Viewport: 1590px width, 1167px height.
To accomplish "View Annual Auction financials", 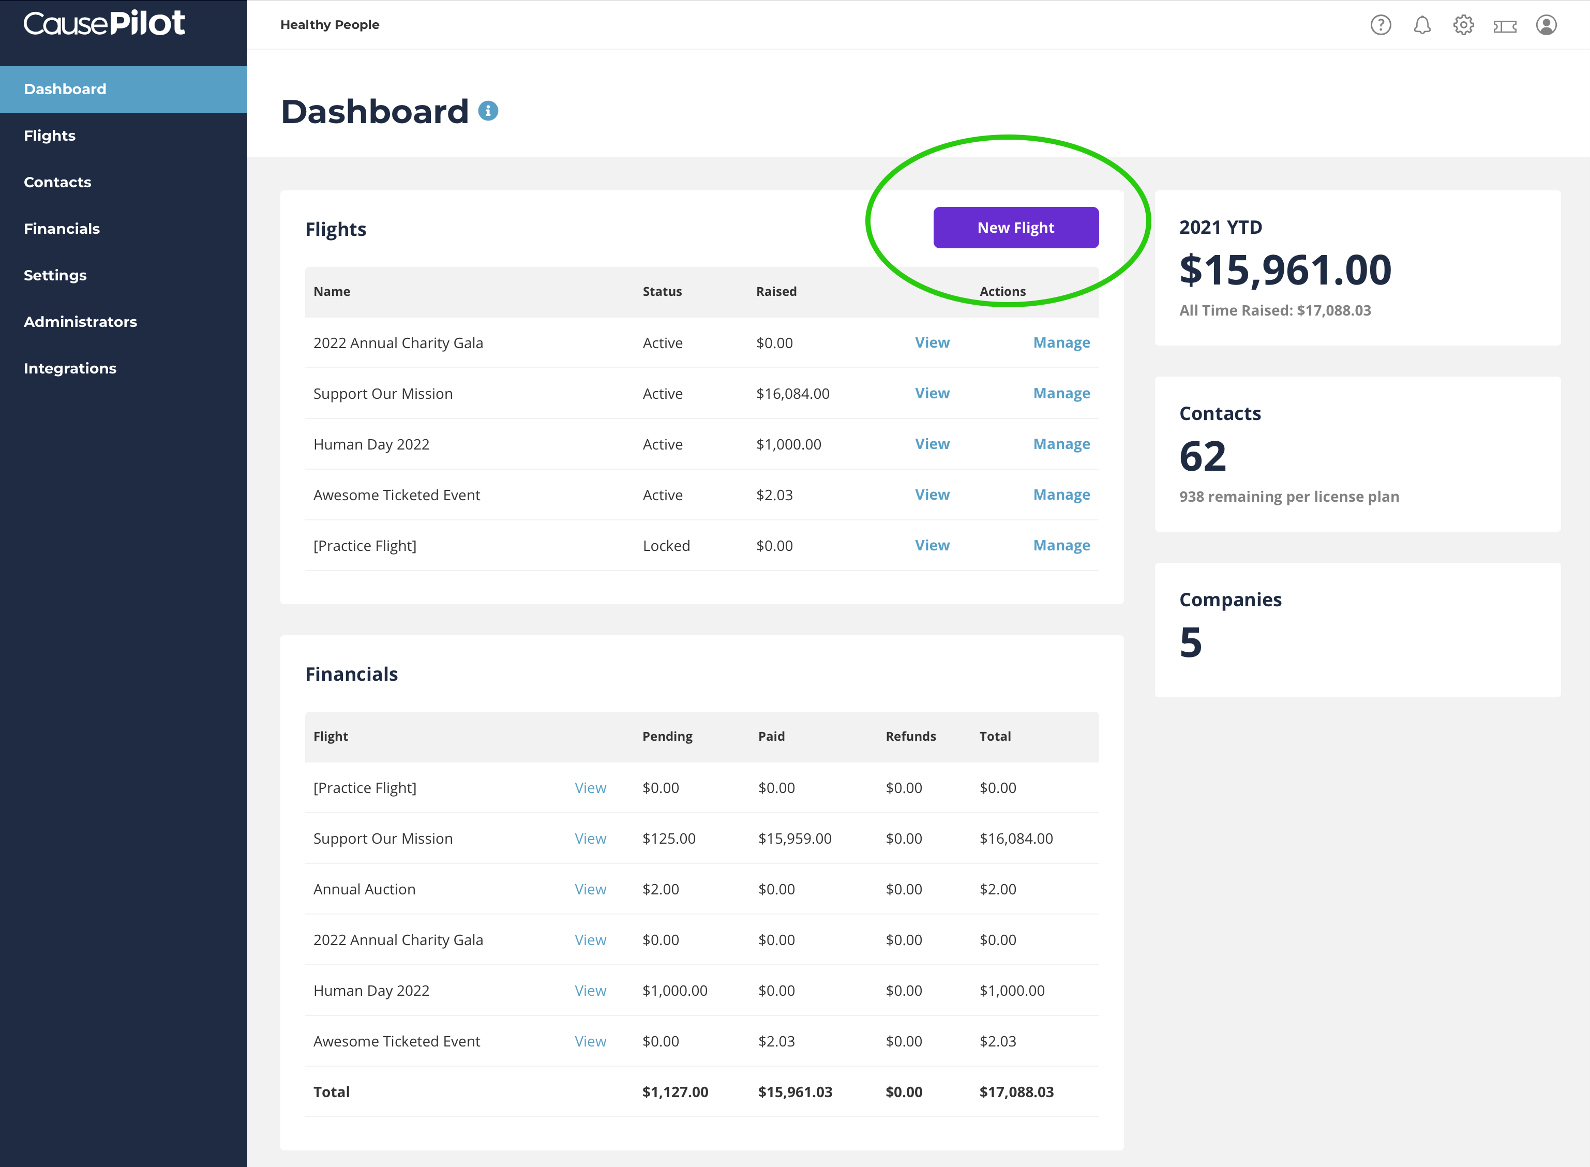I will [x=590, y=889].
